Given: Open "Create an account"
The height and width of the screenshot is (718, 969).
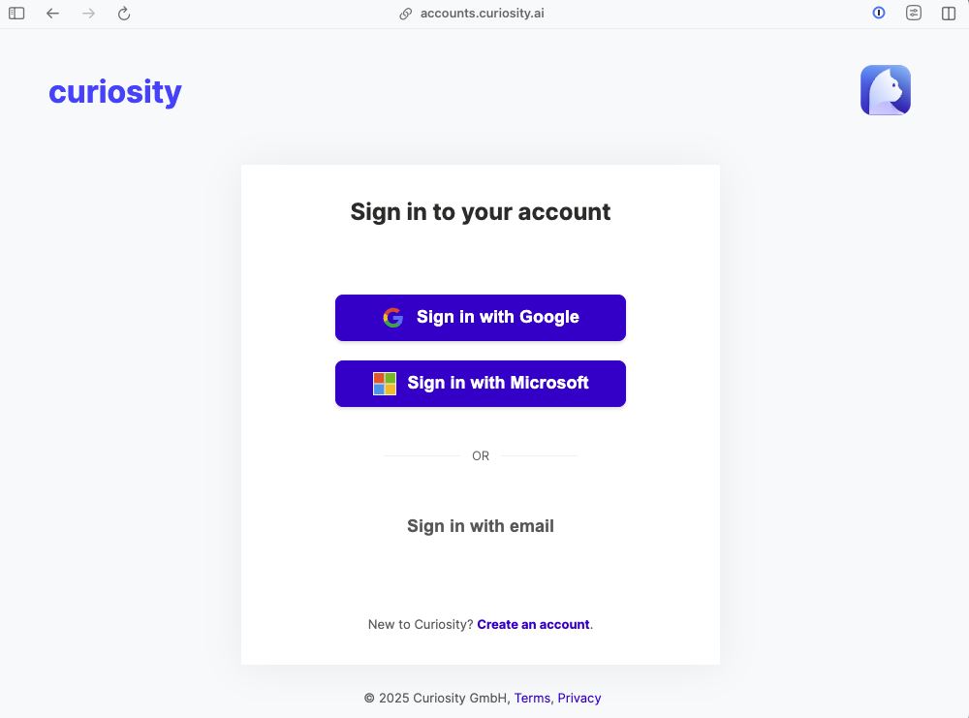Looking at the screenshot, I should click(x=533, y=624).
